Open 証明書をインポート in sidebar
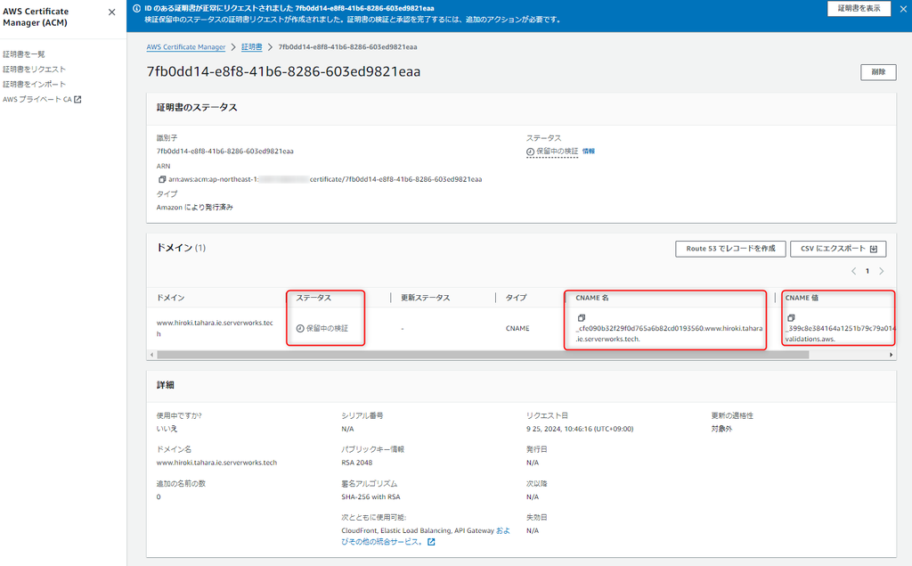Screen dimensions: 912x566 (35, 85)
